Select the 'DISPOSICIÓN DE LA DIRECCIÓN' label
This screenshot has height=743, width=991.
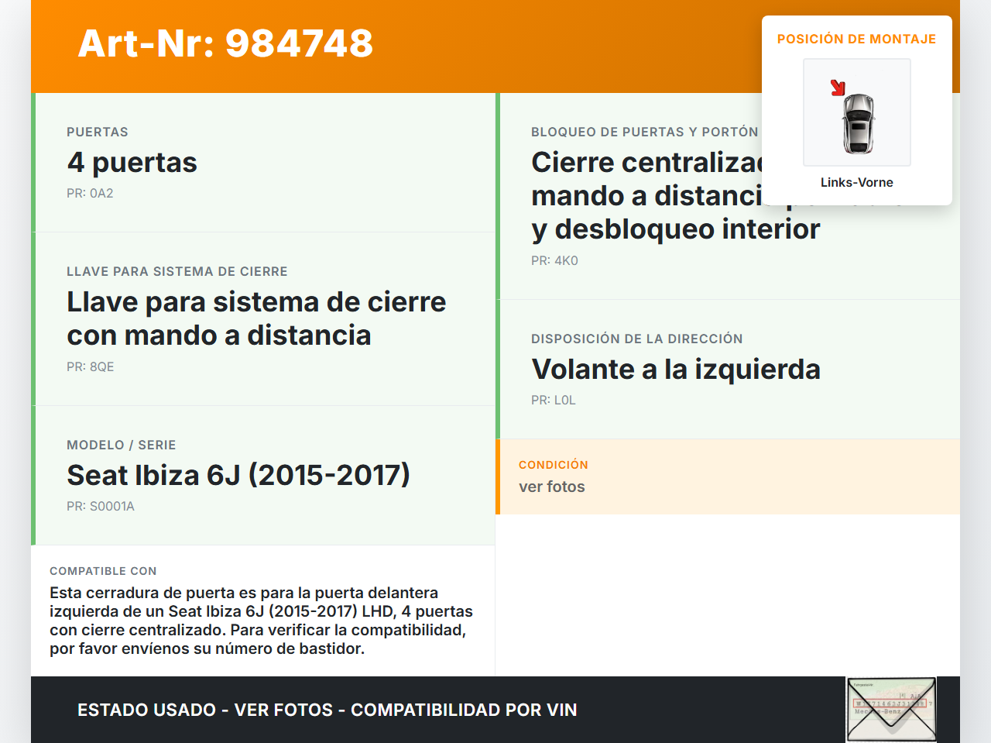[x=637, y=339]
